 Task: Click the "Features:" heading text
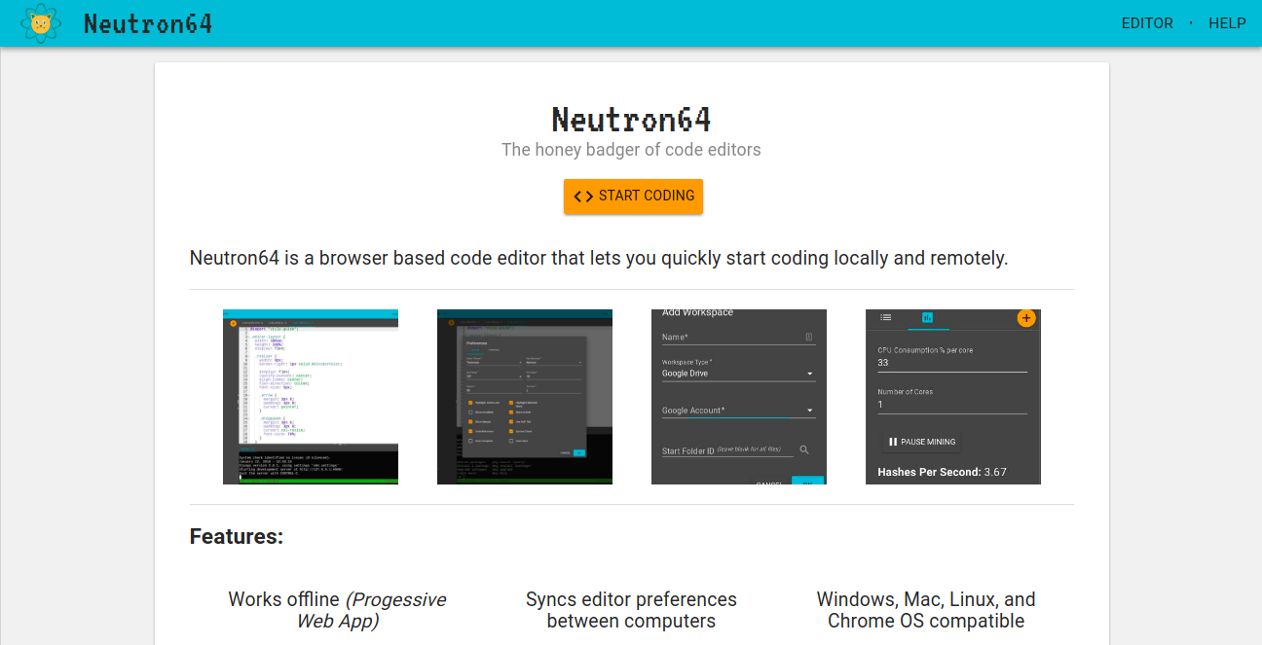point(237,537)
